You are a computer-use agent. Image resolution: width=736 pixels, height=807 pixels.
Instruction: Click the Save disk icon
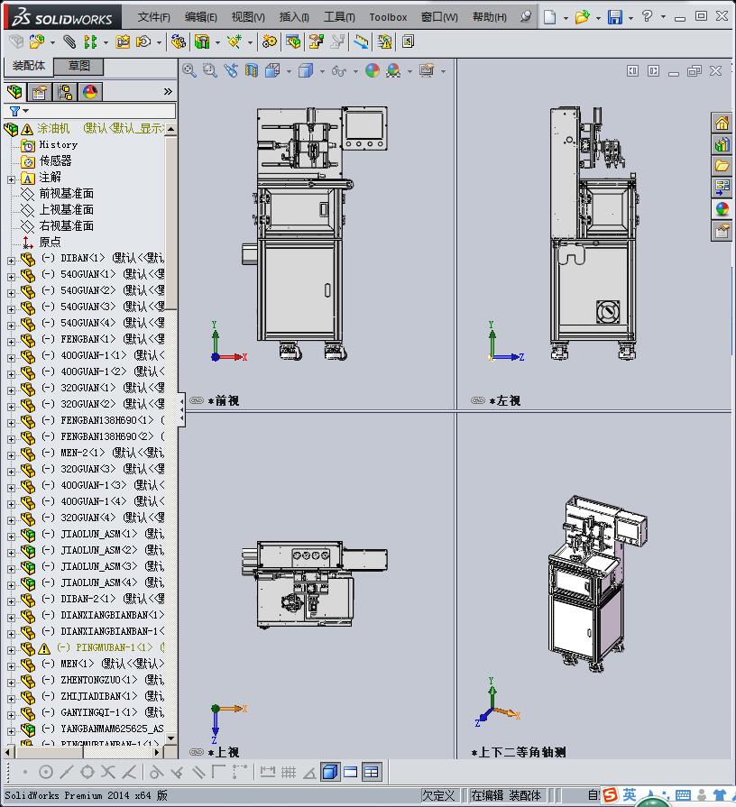pyautogui.click(x=614, y=17)
